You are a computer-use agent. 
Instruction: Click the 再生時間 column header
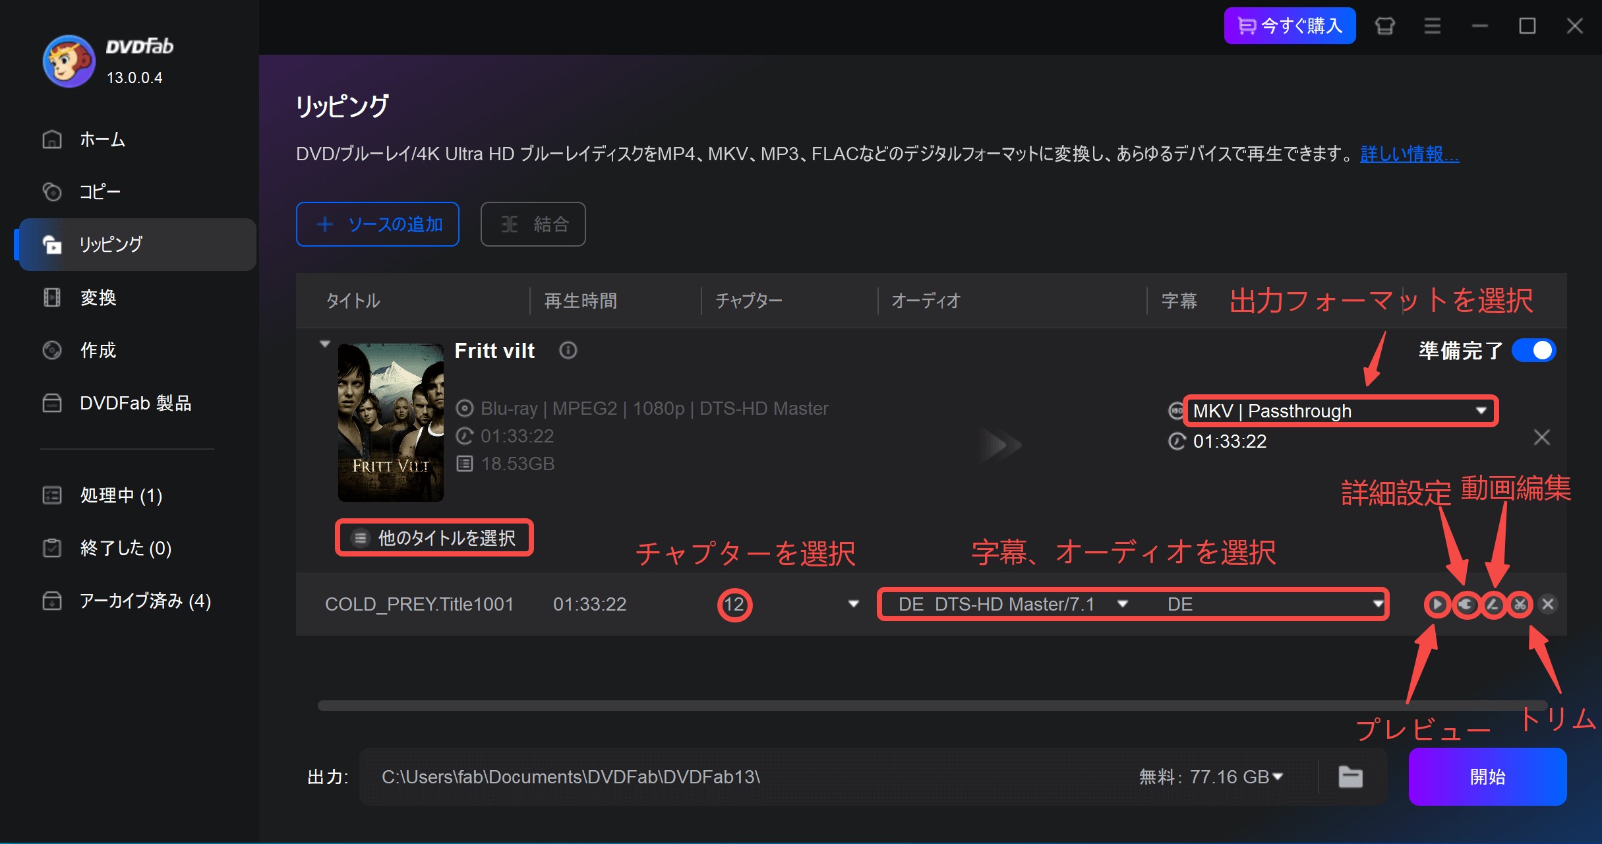[581, 301]
